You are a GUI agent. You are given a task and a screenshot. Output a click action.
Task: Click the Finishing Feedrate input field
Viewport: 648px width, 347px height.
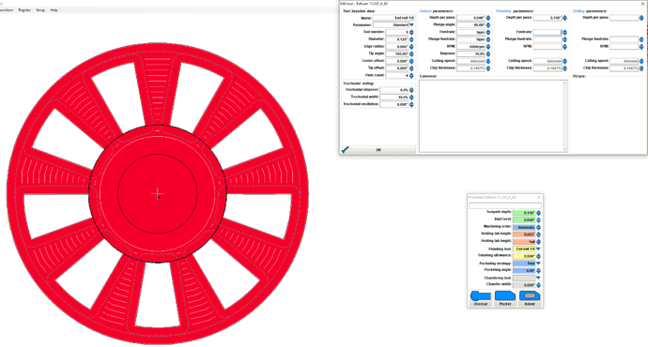click(x=548, y=32)
